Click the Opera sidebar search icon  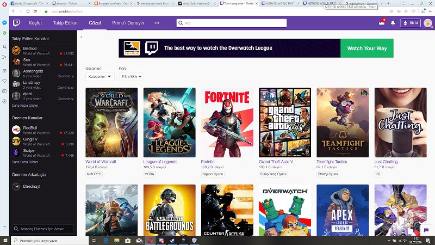coord(4,47)
